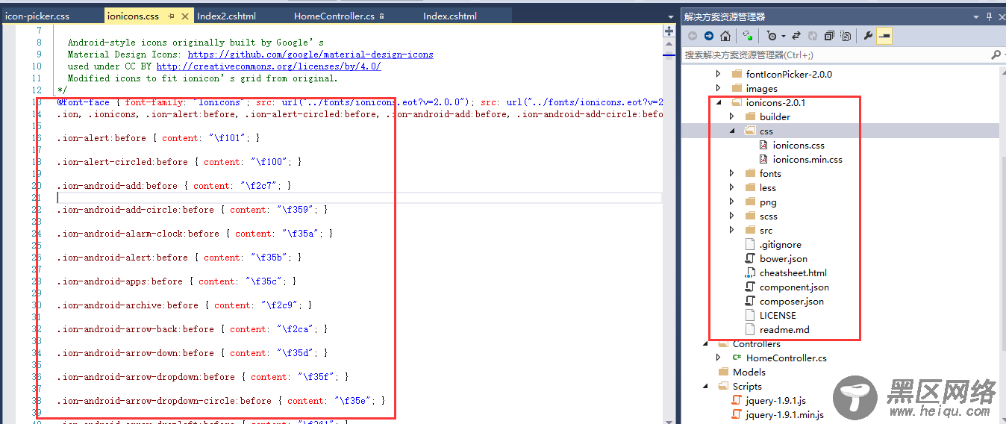Select the ionicons.css file in the tree
This screenshot has height=424, width=1006.
799,145
